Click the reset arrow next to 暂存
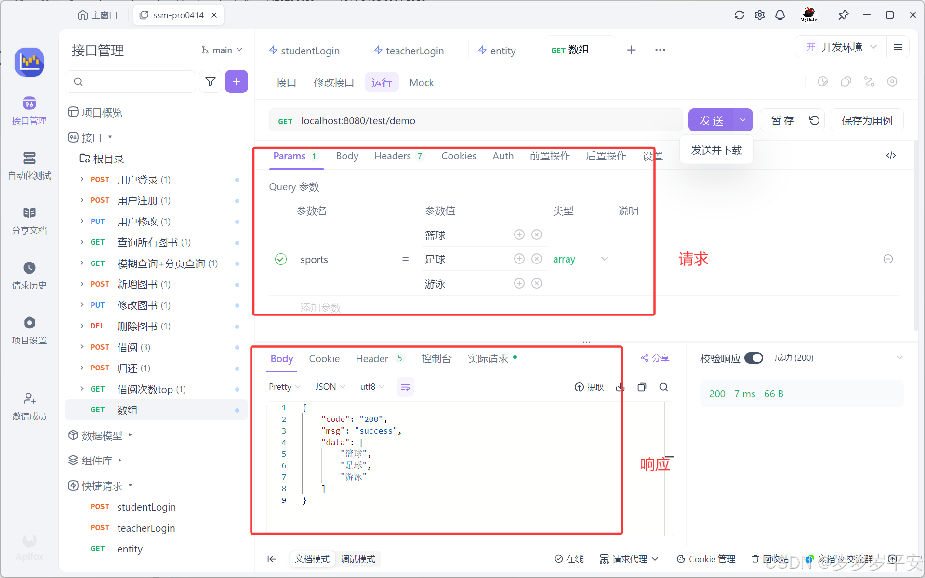The image size is (925, 578). [x=814, y=120]
